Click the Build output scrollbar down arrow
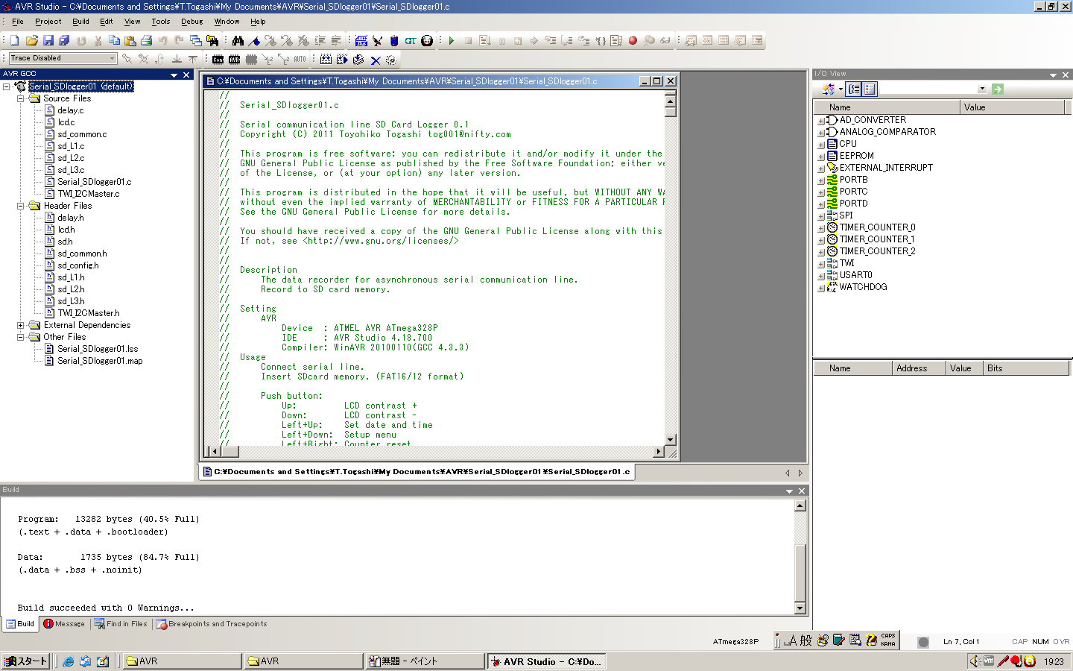This screenshot has width=1073, height=671. (x=800, y=608)
